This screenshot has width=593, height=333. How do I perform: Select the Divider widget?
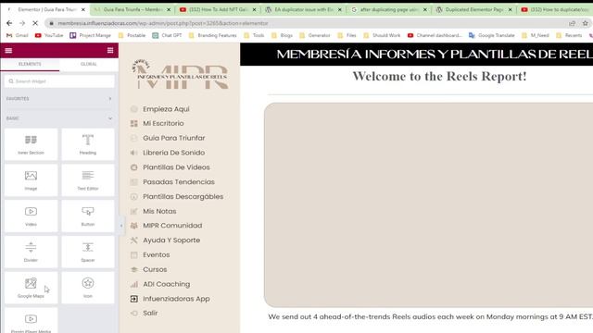coord(31,252)
